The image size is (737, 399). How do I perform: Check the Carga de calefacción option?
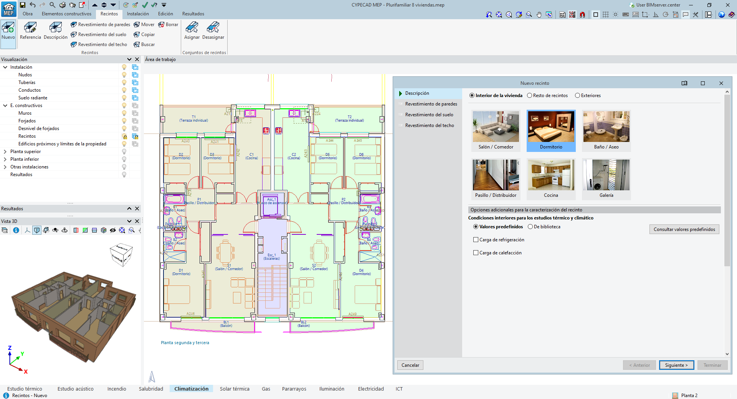(476, 253)
